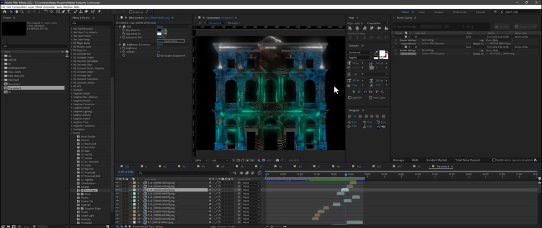This screenshot has height=228, width=542.
Task: Click Reset for the Tint effect
Action: 160,26
